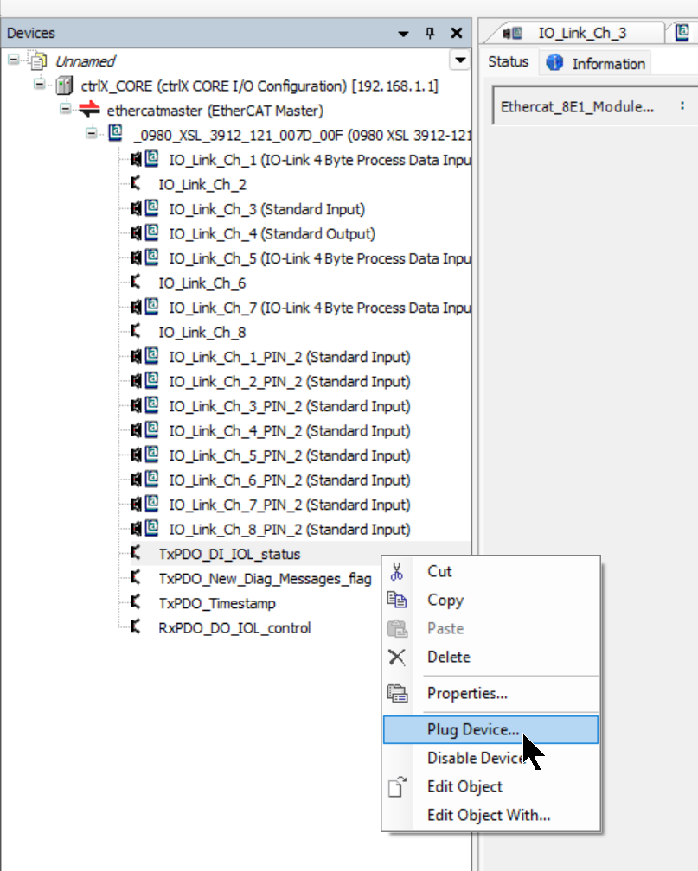Click the IO_Link_Ch_2_PIN_2 module icon
This screenshot has width=698, height=871.
pos(144,381)
